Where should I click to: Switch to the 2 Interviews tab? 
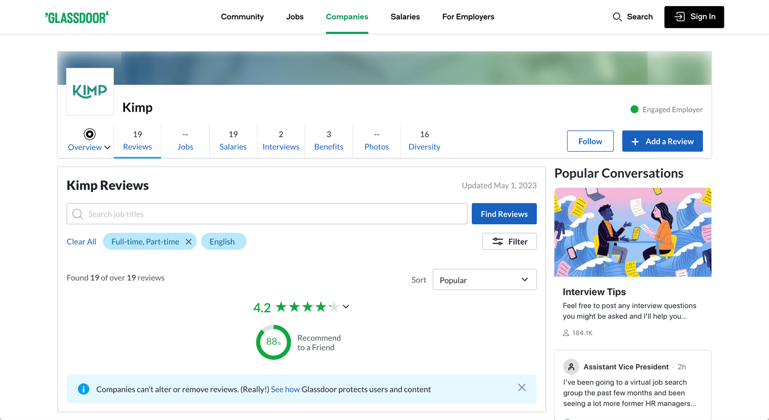coord(281,141)
